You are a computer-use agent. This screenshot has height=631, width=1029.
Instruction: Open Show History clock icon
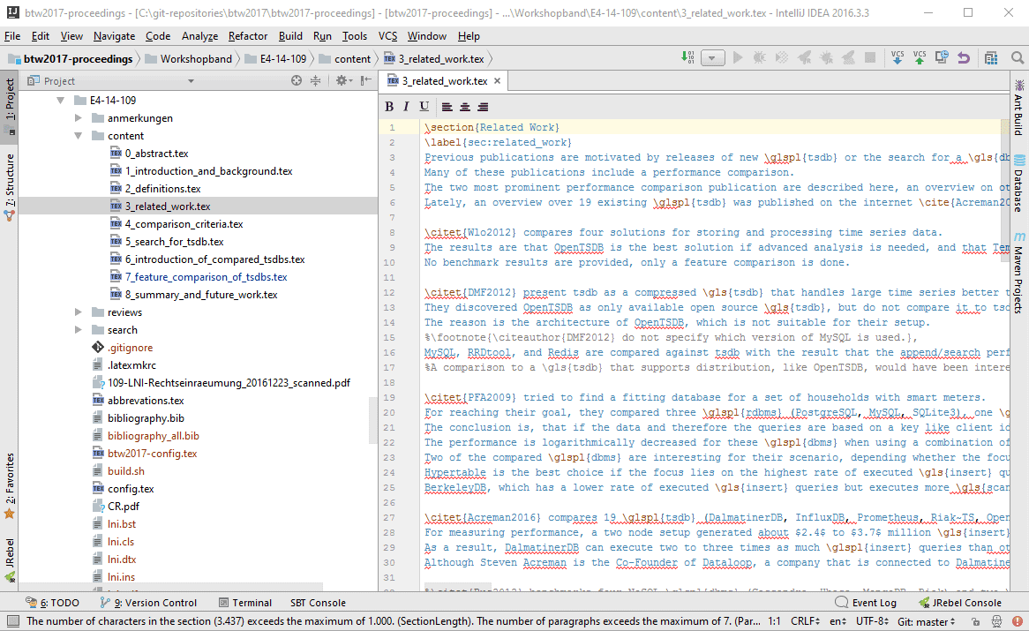point(942,57)
